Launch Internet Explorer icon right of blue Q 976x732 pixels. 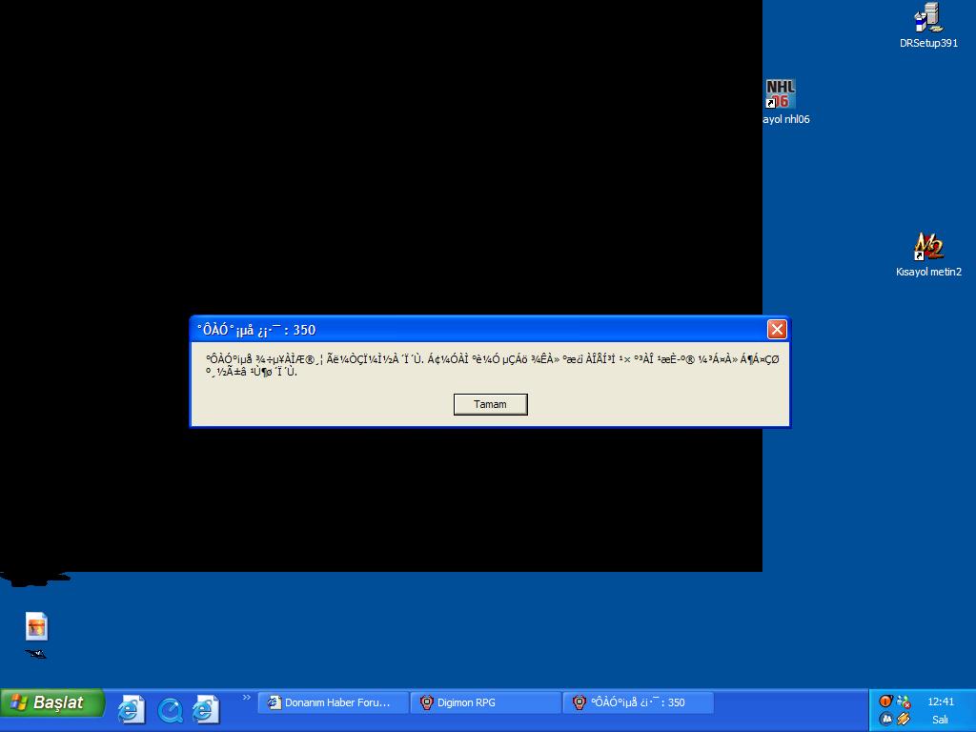[206, 709]
